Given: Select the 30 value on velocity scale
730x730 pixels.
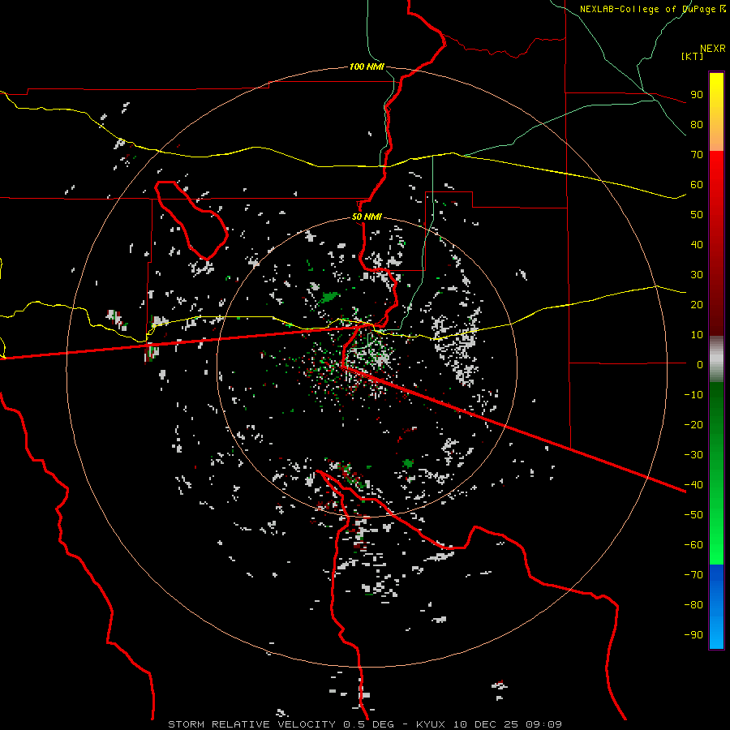Looking at the screenshot, I should [x=697, y=275].
